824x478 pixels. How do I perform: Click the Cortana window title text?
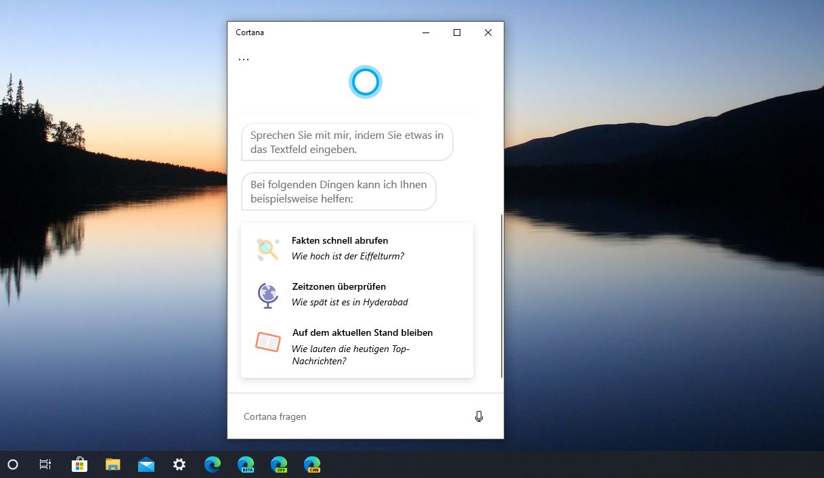point(250,32)
